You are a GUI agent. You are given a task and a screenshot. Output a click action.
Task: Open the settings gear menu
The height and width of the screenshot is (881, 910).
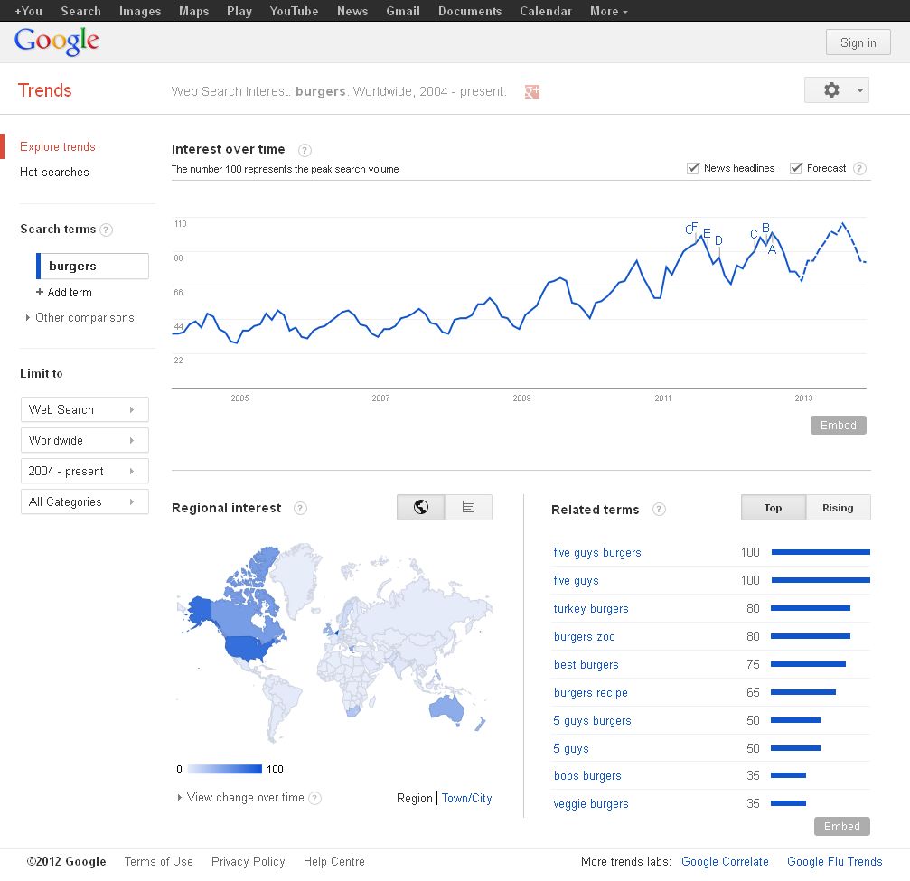tap(836, 90)
